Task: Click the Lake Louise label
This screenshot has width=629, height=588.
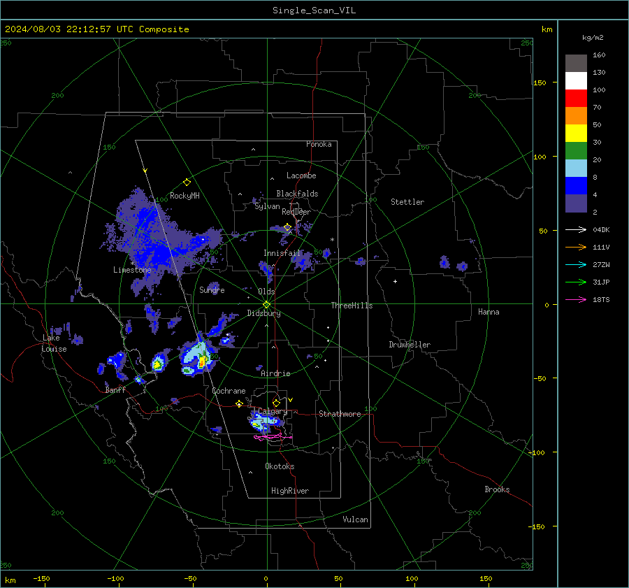Action: tap(54, 343)
